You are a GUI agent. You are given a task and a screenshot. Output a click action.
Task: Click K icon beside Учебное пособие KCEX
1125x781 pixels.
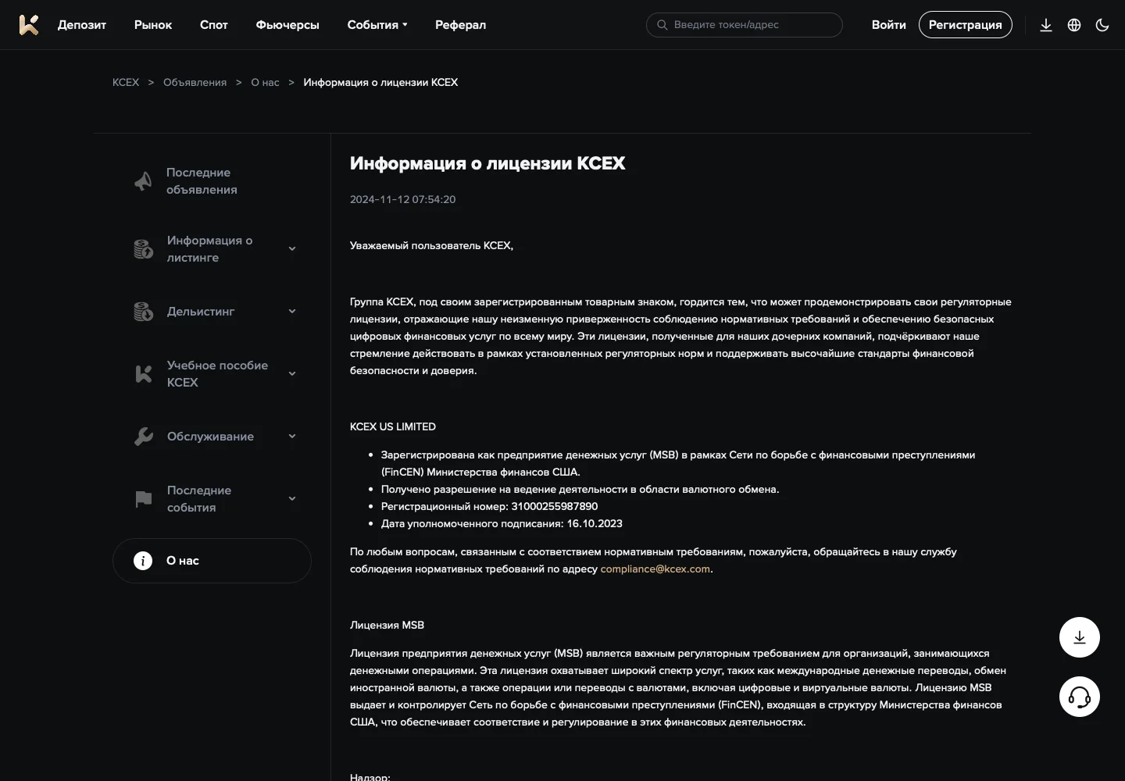coord(143,374)
